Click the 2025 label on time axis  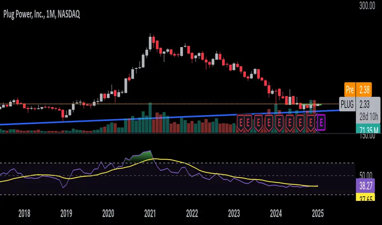318,214
